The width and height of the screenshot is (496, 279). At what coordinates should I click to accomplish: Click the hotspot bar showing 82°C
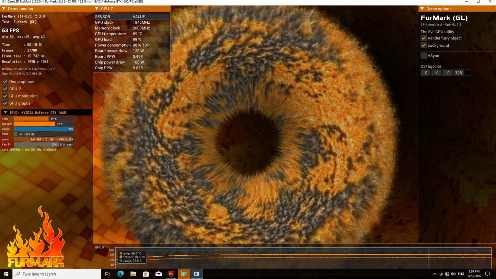[44, 124]
